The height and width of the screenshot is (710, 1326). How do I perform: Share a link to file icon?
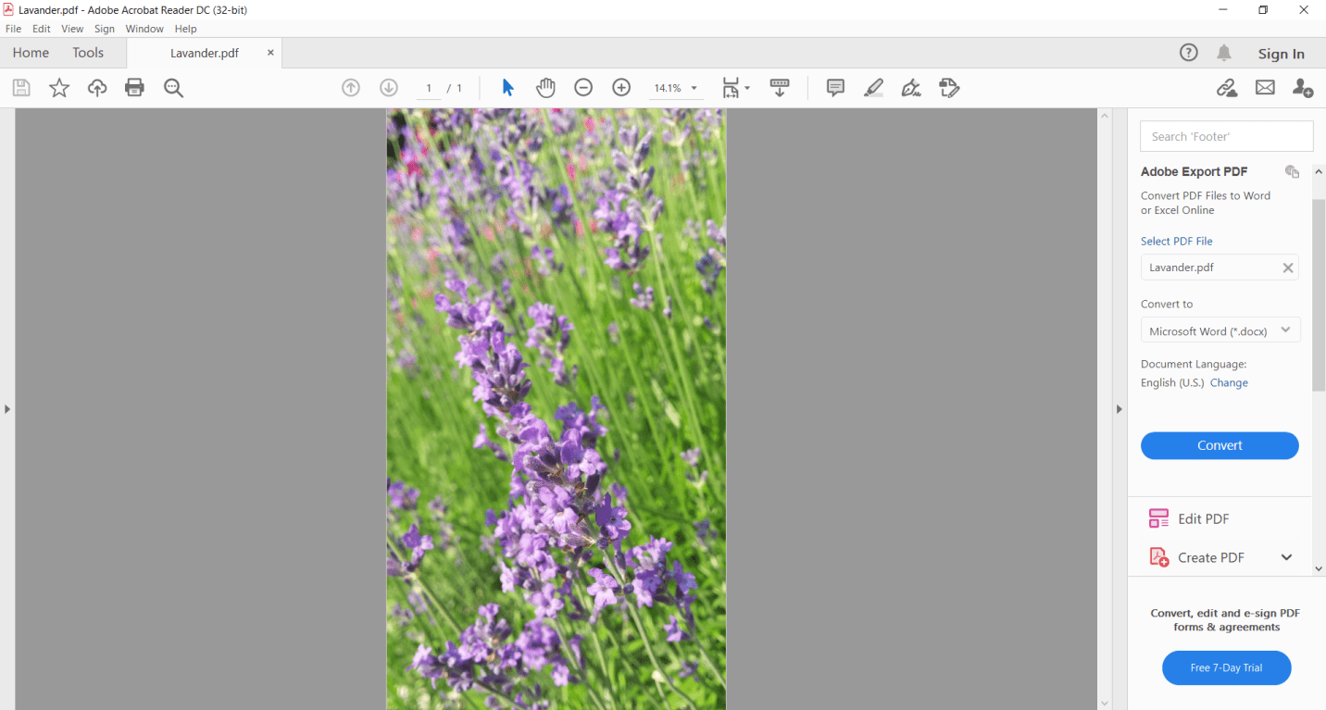(1227, 88)
